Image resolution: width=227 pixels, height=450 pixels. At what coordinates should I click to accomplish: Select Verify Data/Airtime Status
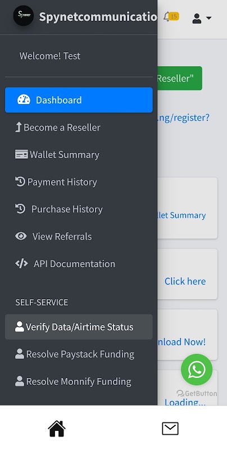point(79,327)
